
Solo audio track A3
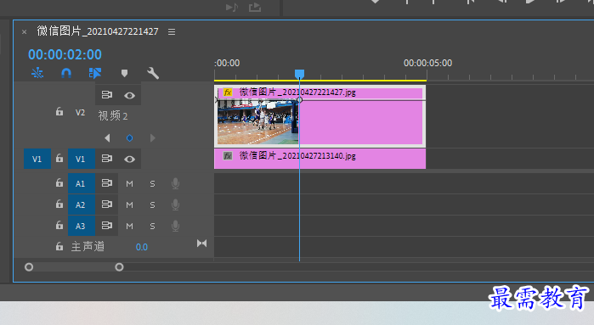click(x=152, y=227)
